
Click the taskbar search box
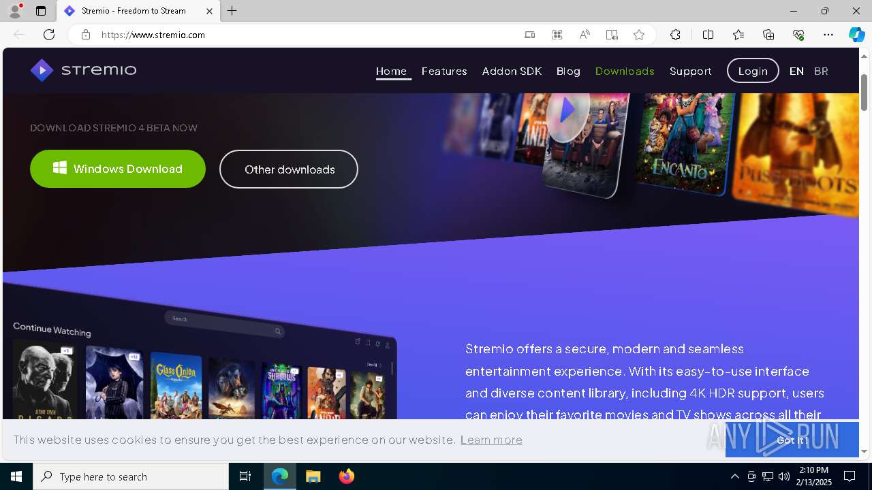[131, 476]
